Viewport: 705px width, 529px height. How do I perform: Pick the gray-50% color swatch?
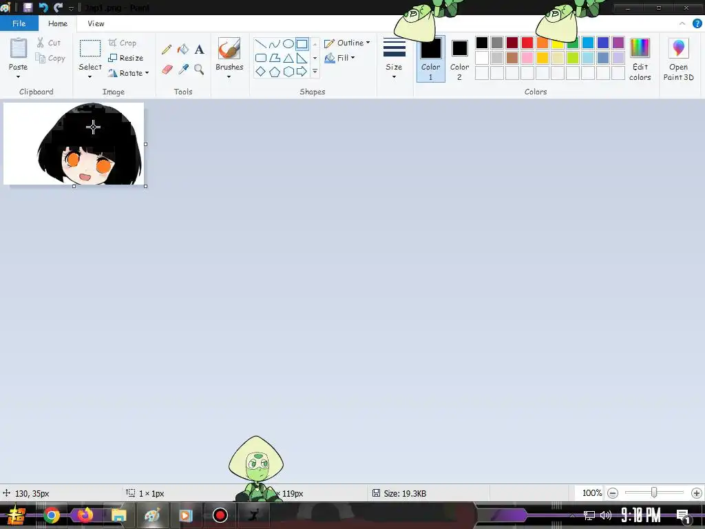(x=497, y=43)
